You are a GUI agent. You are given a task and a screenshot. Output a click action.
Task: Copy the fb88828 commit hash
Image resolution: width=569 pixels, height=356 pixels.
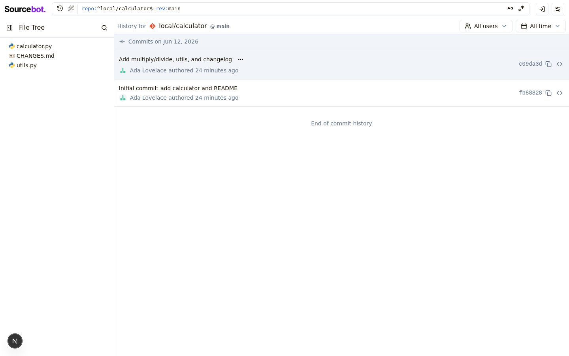click(548, 93)
